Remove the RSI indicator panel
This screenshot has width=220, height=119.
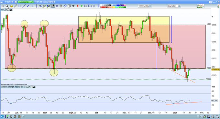coord(34,87)
